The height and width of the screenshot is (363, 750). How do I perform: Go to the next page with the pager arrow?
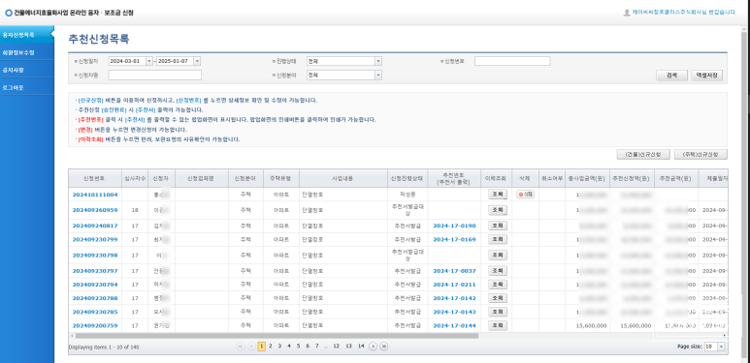coord(374,347)
